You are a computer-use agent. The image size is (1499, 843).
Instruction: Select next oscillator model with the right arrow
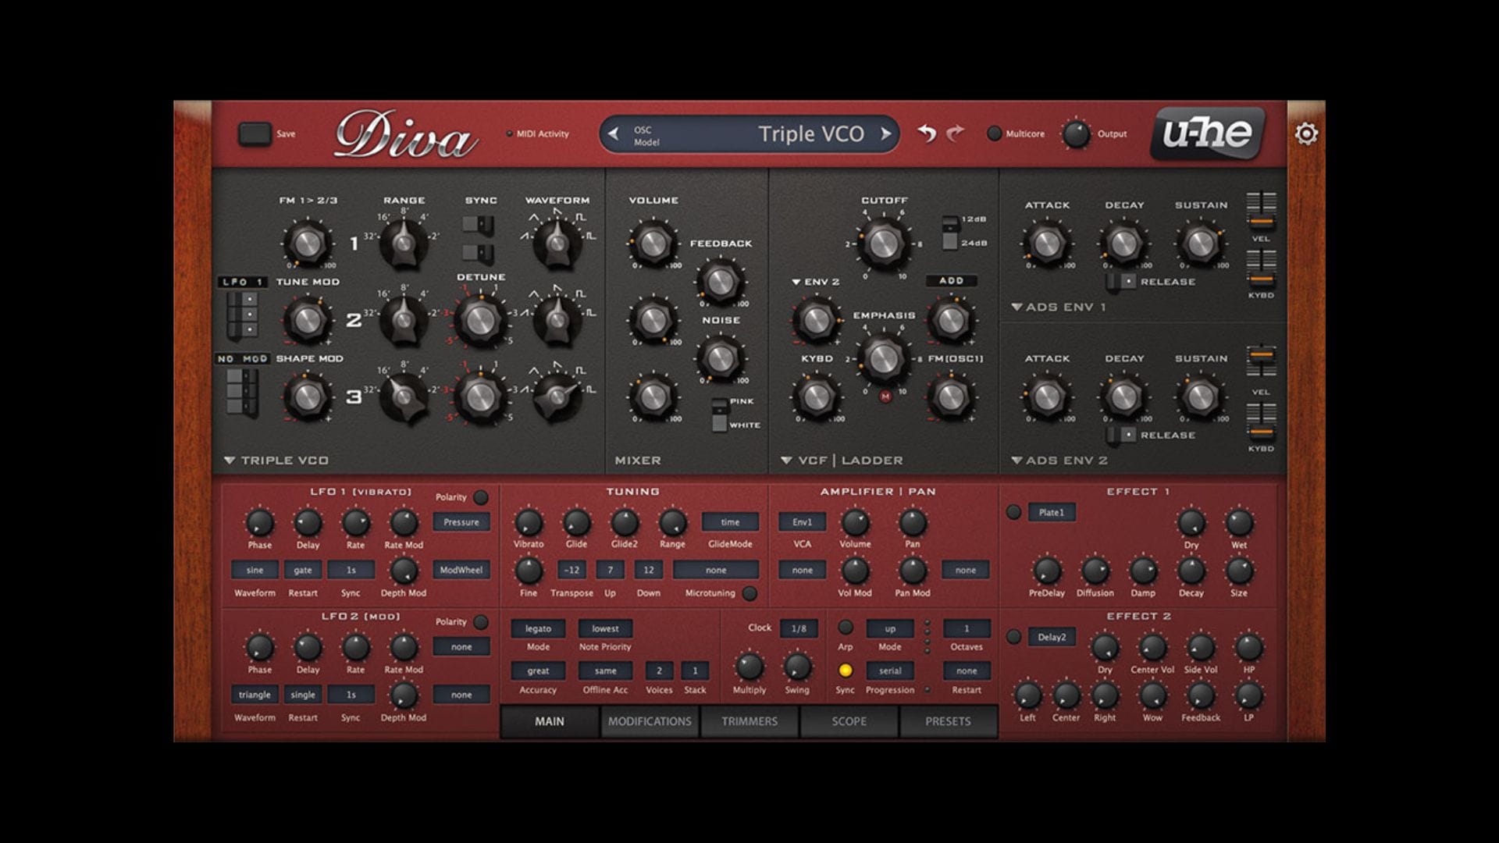click(x=885, y=134)
